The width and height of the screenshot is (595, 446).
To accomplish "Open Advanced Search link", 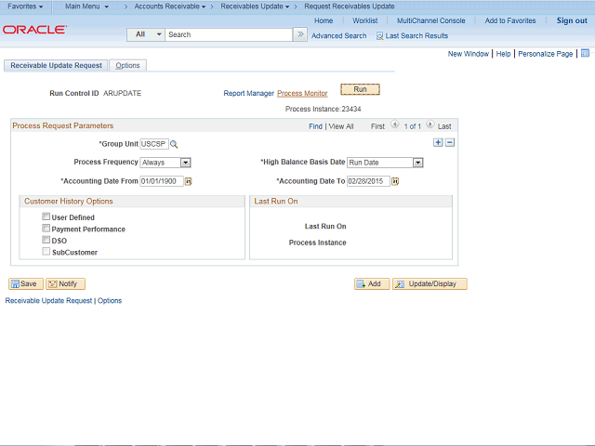I will pyautogui.click(x=338, y=36).
